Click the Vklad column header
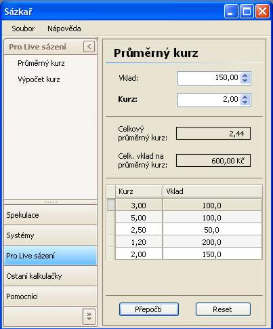Viewport: 273px width, 329px height. click(x=212, y=191)
